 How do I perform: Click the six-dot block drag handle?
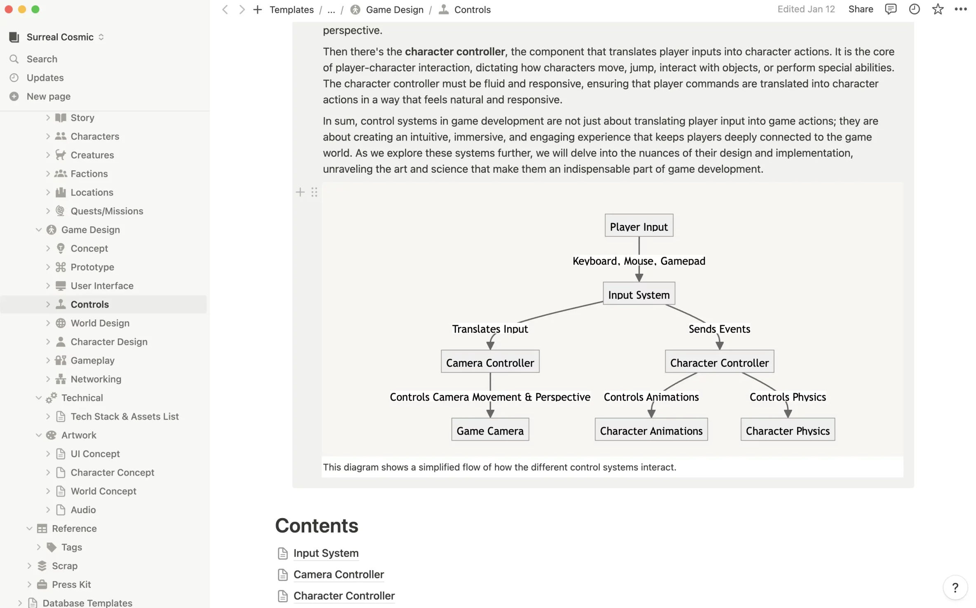[x=314, y=192]
